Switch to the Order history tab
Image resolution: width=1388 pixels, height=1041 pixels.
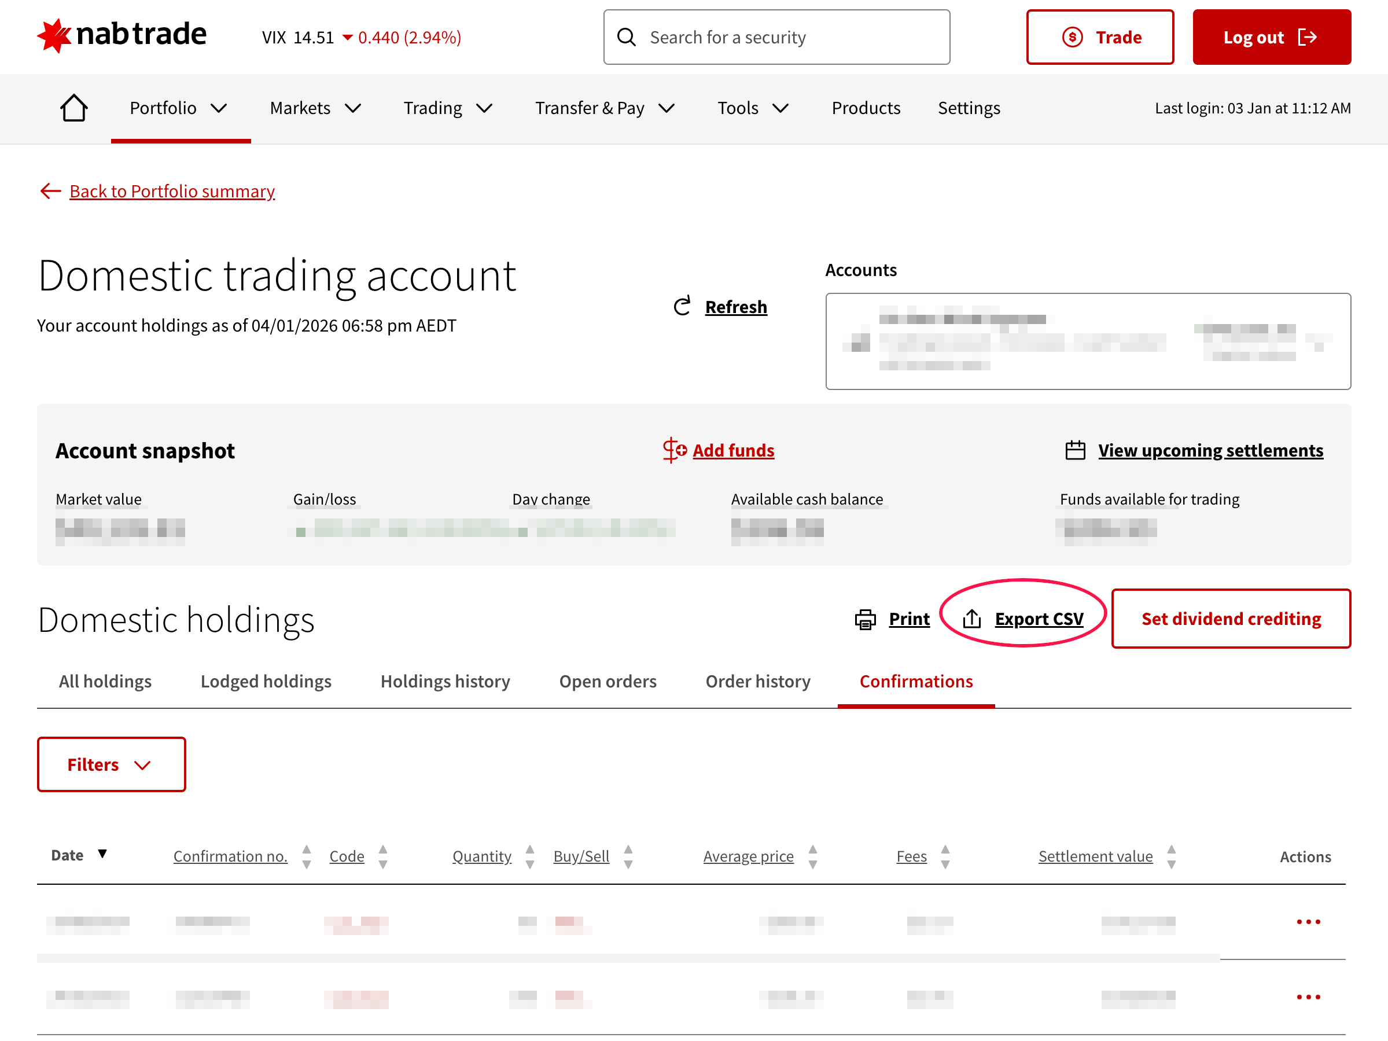coord(757,682)
